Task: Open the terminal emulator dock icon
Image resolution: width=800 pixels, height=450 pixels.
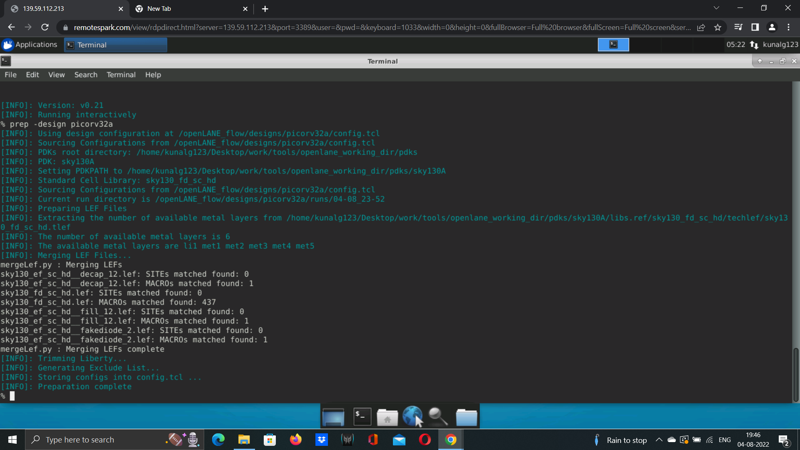Action: [x=362, y=416]
